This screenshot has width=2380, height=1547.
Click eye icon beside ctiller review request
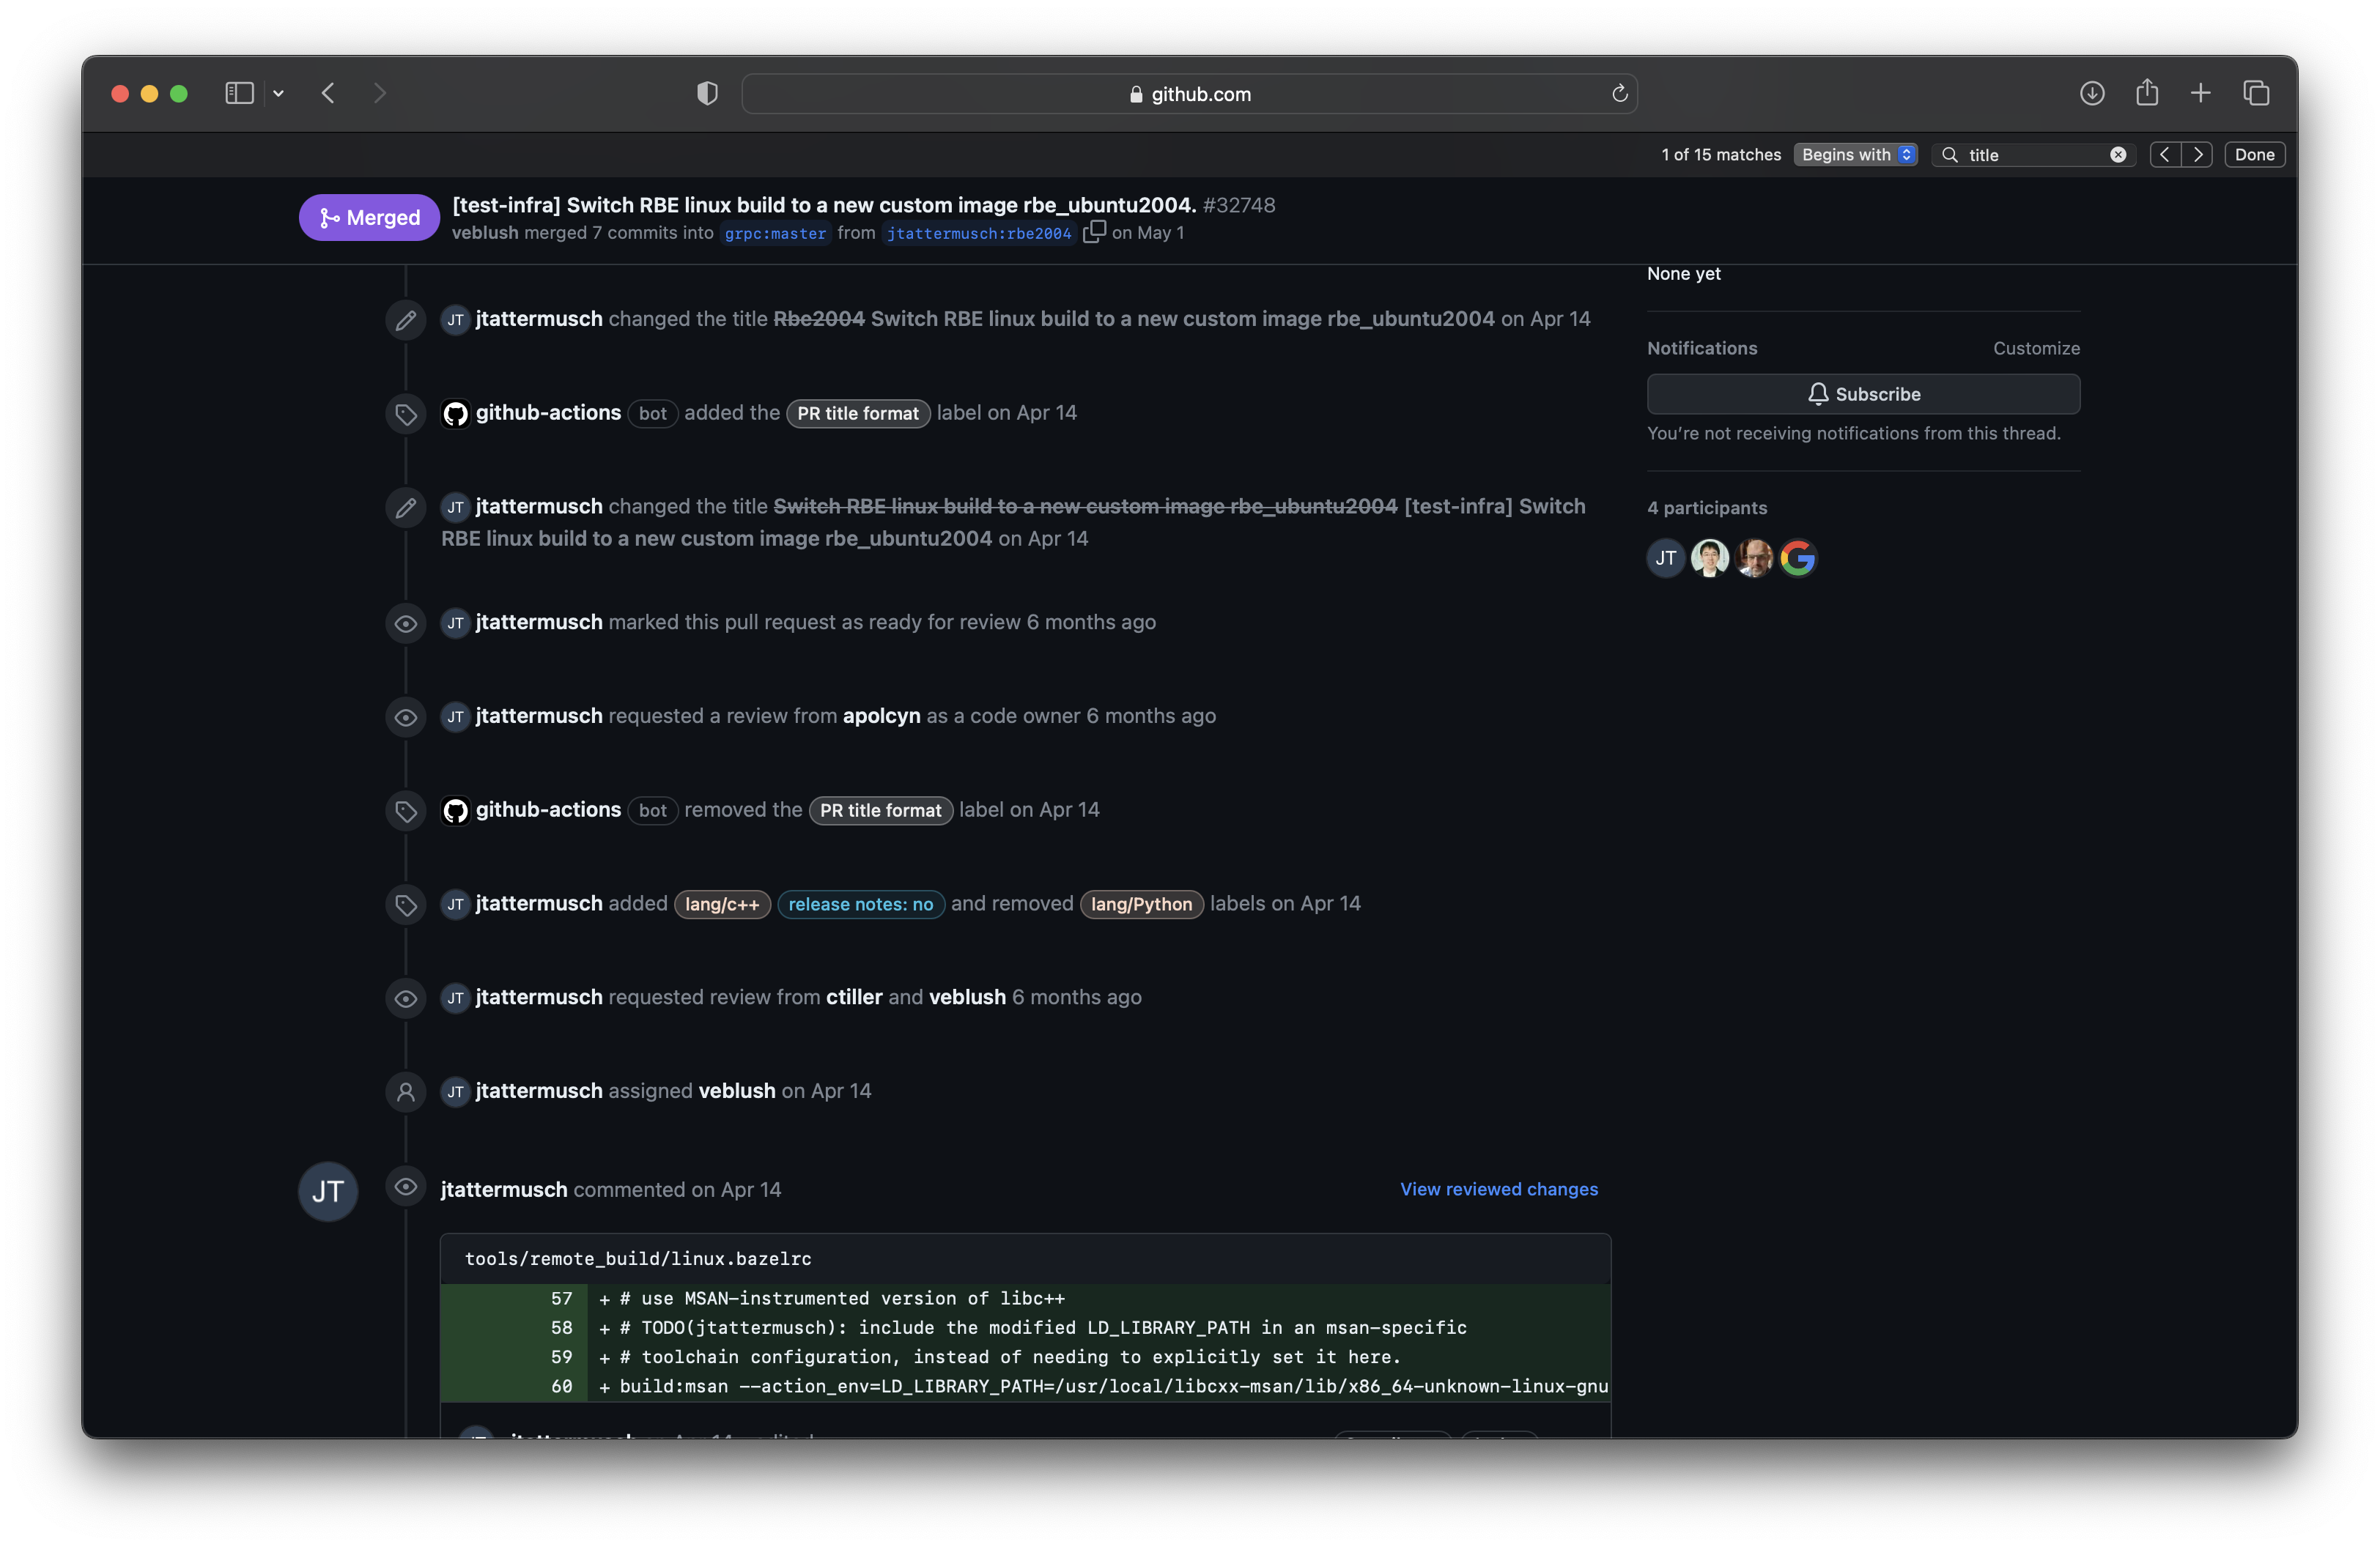405,998
